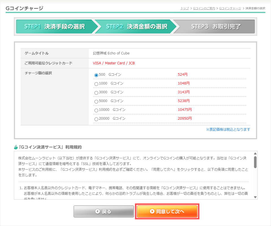The height and width of the screenshot is (226, 271).
Task: Open the Gコインチャージ breadcrumb link
Action: pos(230,8)
